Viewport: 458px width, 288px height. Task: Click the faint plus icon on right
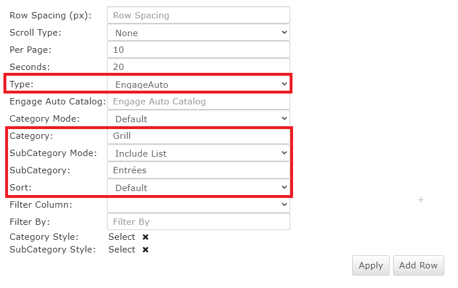tap(421, 200)
